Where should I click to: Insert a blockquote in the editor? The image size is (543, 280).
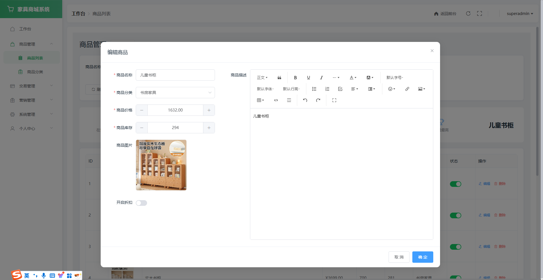(x=279, y=78)
